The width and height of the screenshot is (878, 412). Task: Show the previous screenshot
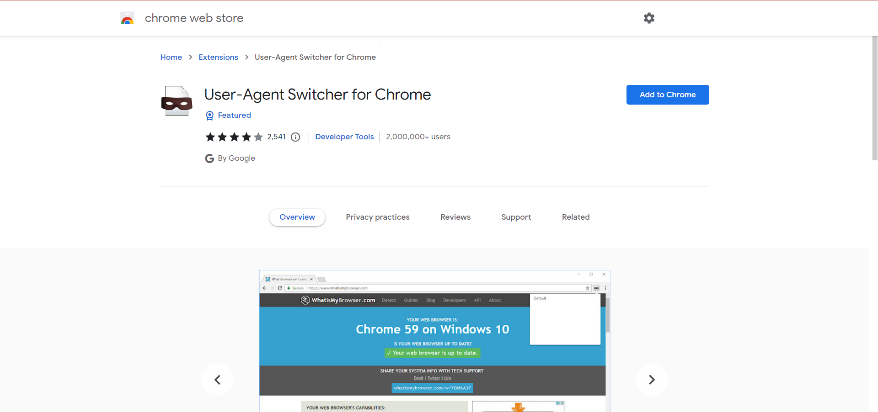click(217, 380)
